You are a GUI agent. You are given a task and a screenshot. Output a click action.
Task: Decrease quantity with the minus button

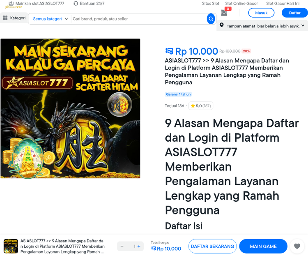click(x=122, y=246)
